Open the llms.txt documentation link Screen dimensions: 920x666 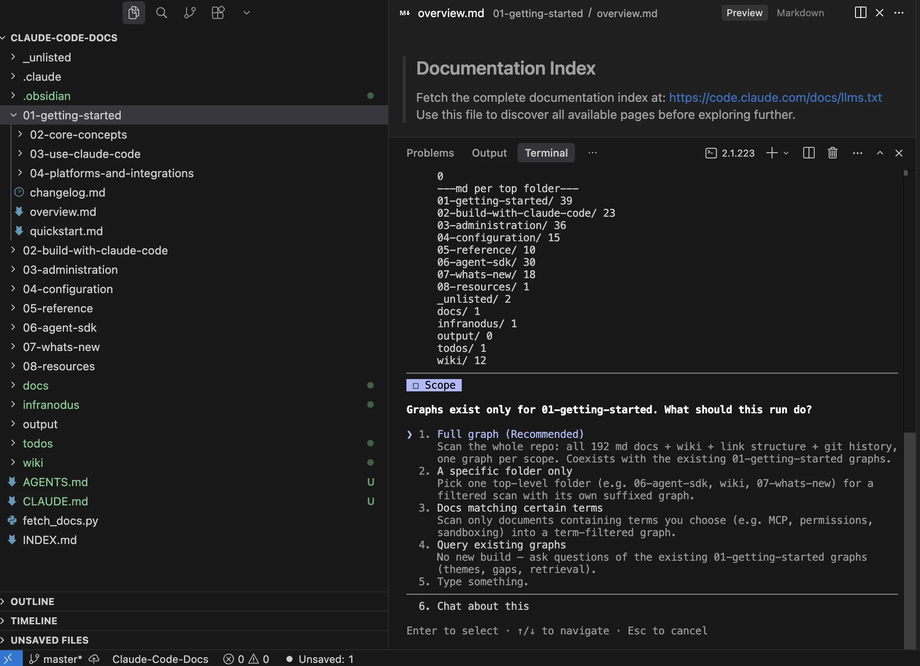(775, 97)
